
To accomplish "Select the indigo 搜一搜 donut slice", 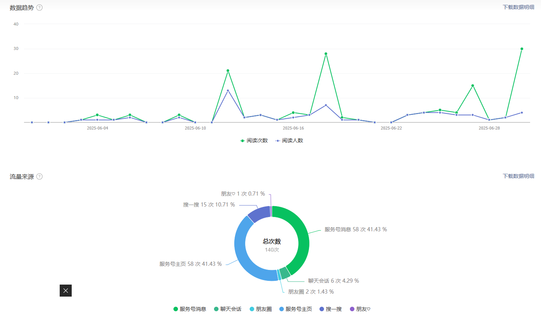I will (x=259, y=213).
